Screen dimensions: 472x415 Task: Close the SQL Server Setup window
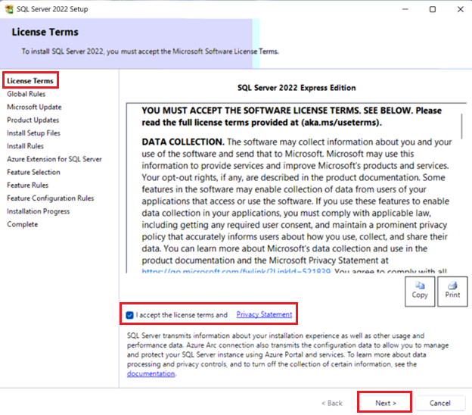(x=460, y=9)
